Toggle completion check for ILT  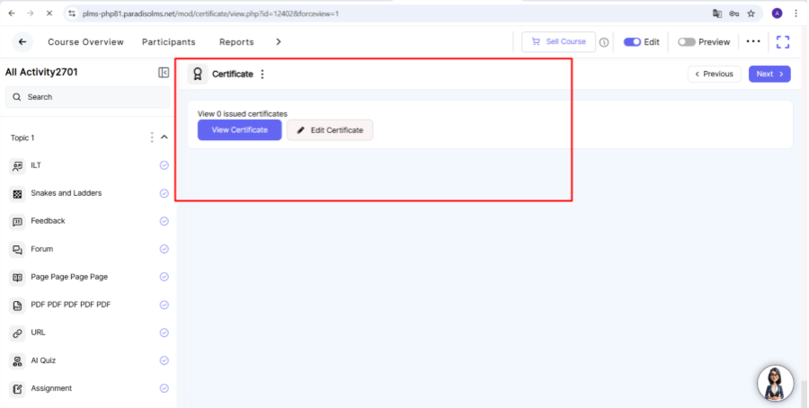coord(164,165)
